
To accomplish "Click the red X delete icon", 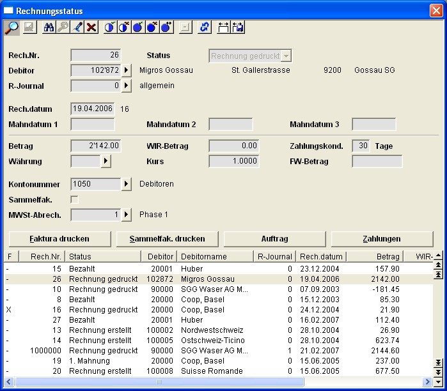I will click(91, 27).
